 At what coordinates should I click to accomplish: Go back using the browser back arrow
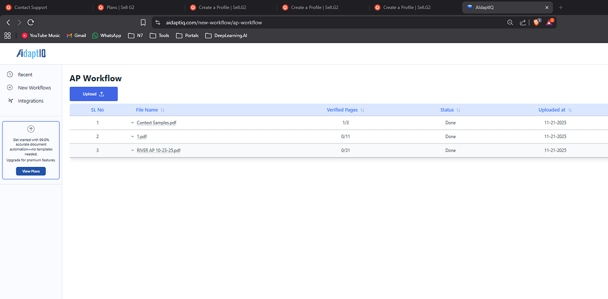point(8,22)
